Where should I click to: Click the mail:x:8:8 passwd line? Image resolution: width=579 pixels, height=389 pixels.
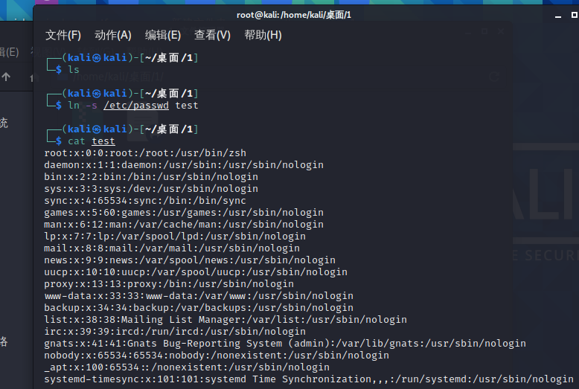tap(172, 248)
